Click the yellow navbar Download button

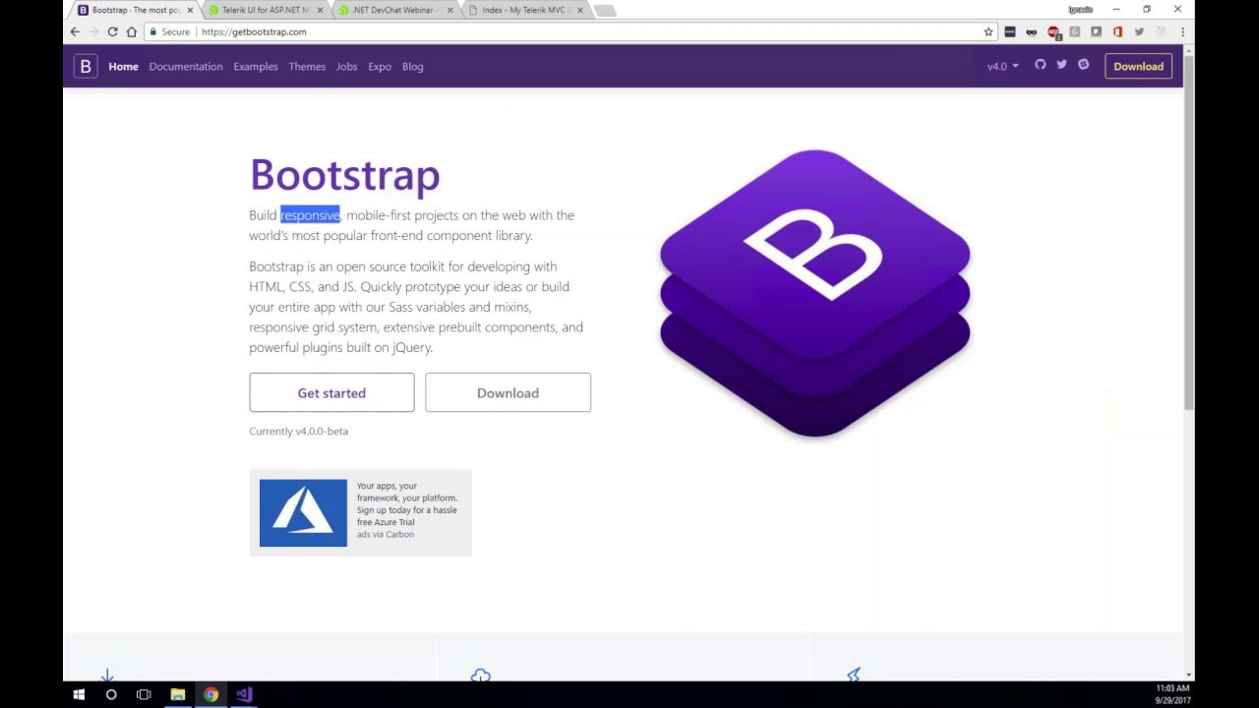[x=1138, y=66]
